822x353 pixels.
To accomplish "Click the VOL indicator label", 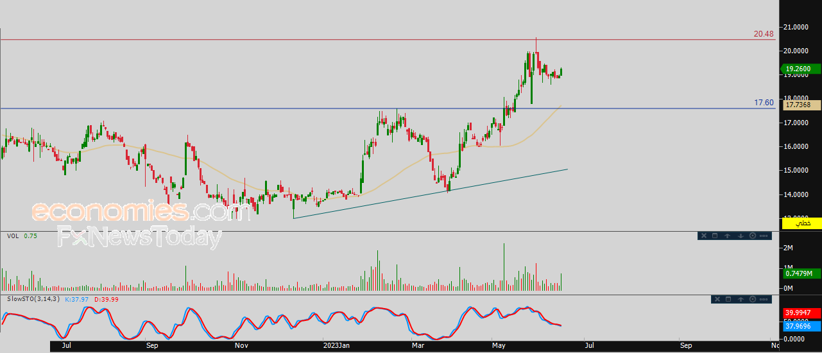I will (x=12, y=236).
